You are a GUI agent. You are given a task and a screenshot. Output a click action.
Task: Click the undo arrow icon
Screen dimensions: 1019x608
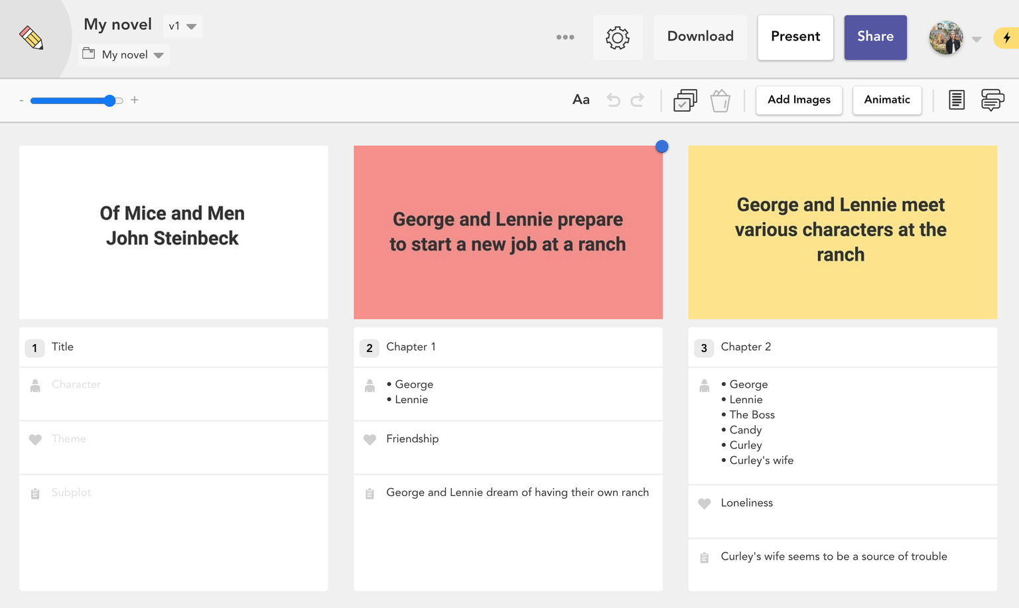tap(614, 100)
